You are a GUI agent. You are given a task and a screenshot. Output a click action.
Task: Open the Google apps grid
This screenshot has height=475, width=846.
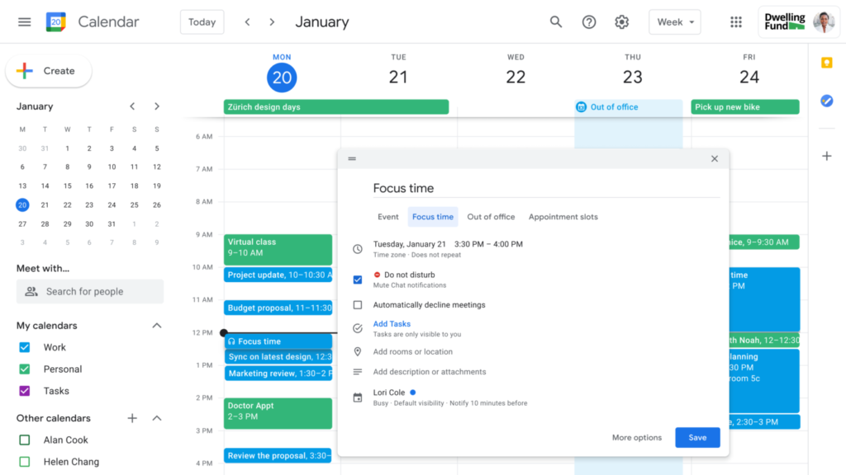(x=736, y=21)
